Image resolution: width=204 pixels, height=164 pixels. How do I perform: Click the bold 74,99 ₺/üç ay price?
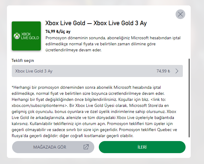58,31
